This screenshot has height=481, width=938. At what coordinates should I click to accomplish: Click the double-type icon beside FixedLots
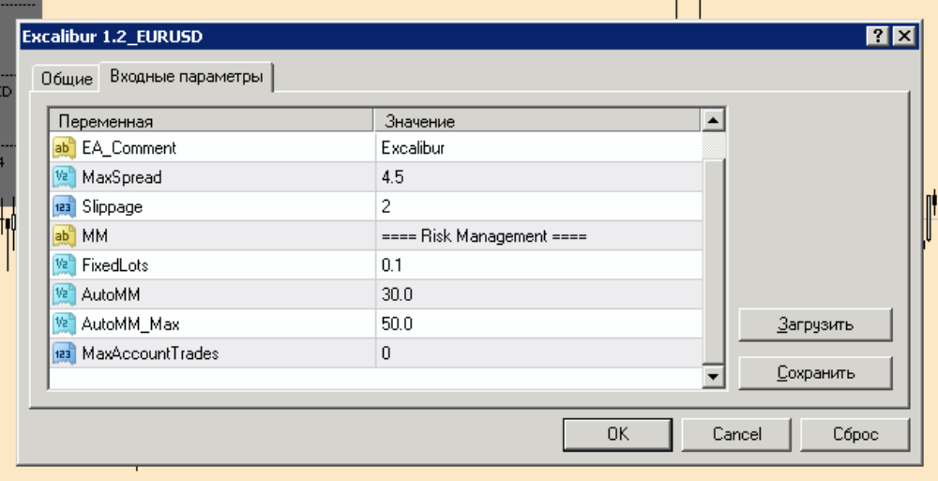(x=64, y=265)
